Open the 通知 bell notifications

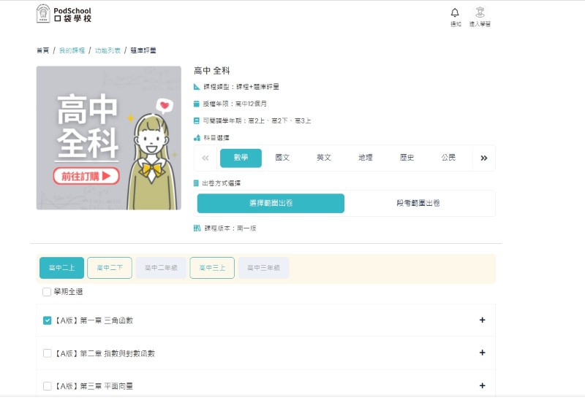click(455, 15)
